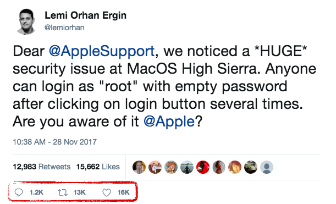Click the cartoon character avatar with teal background

(x=171, y=167)
